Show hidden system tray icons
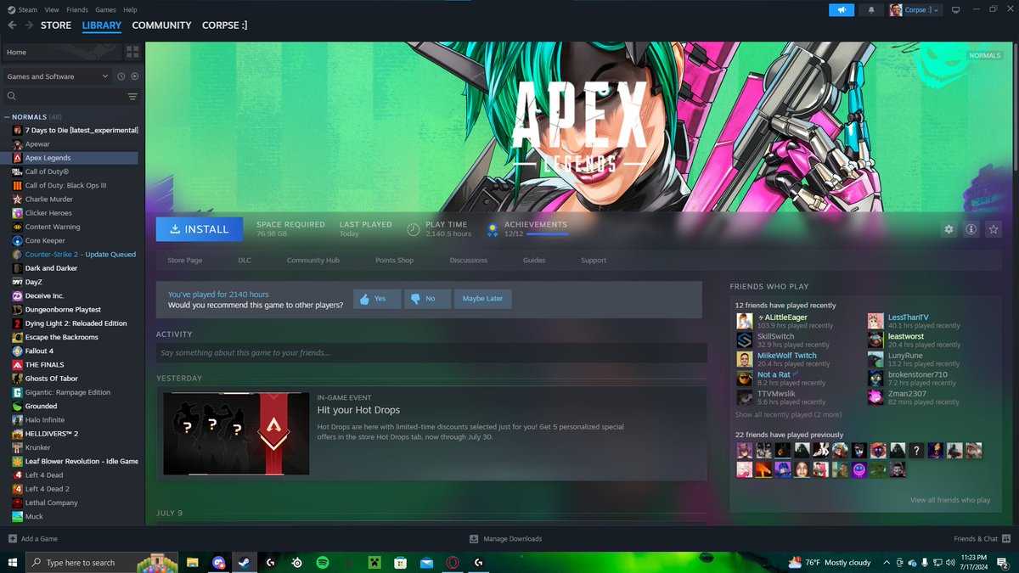 click(x=887, y=562)
